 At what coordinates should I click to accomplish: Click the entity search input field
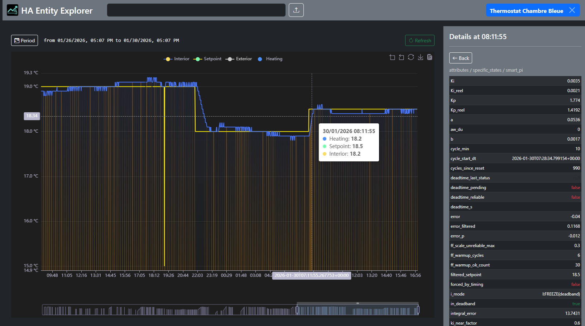(x=196, y=10)
